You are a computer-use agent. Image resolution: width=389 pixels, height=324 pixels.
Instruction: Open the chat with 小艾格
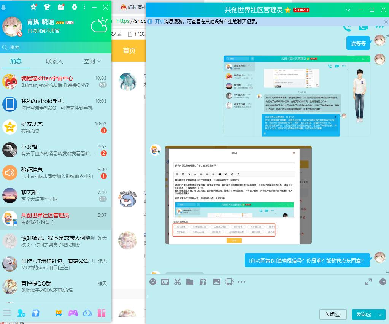pos(56,150)
